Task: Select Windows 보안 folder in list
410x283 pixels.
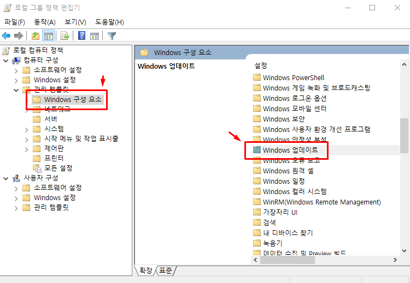Action: click(284, 119)
